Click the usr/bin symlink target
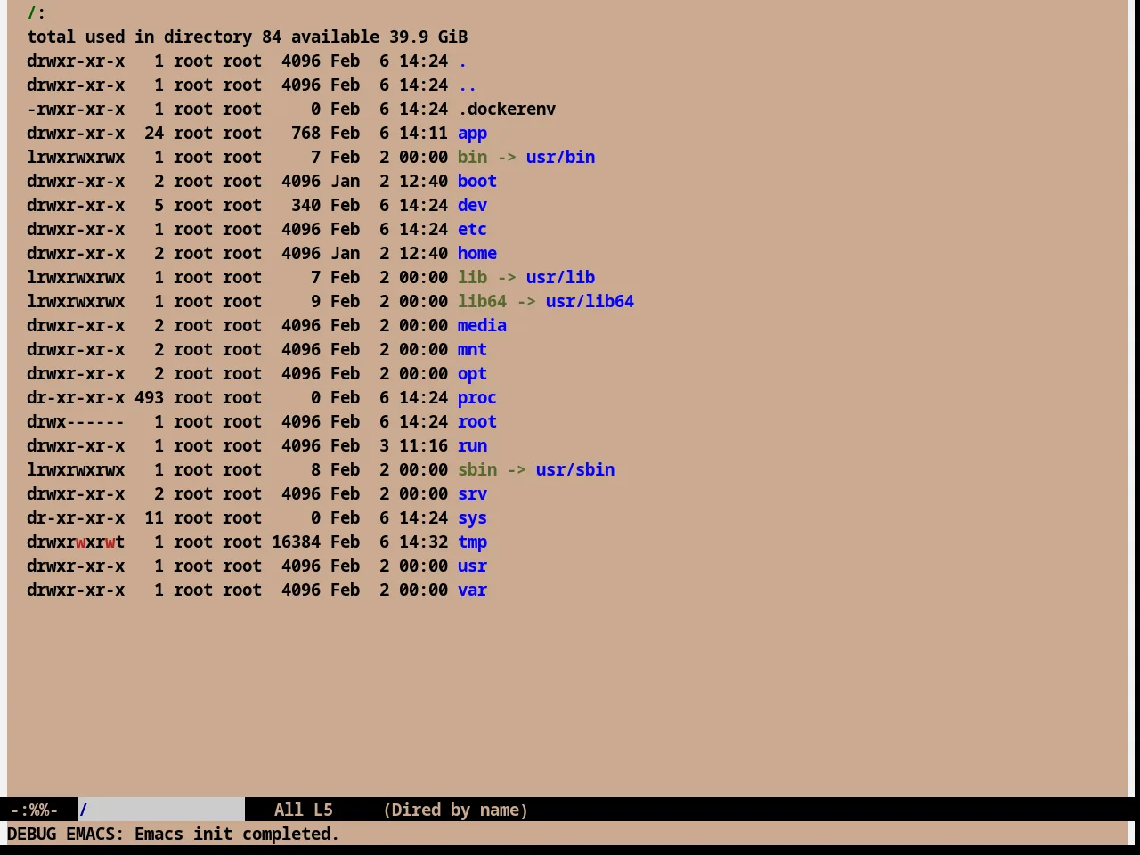Screen dimensions: 1140x855 pos(560,158)
